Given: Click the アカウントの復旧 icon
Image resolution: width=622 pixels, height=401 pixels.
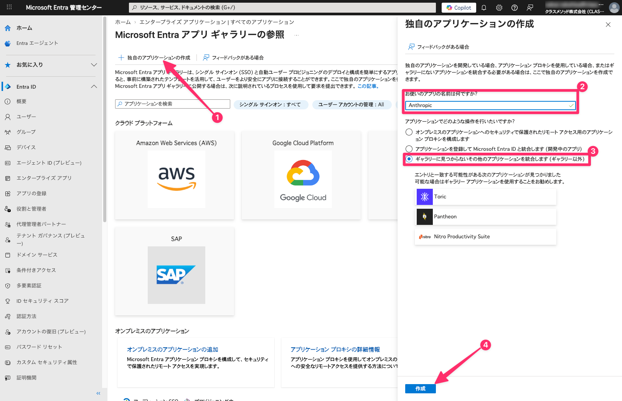Looking at the screenshot, I should coord(8,332).
